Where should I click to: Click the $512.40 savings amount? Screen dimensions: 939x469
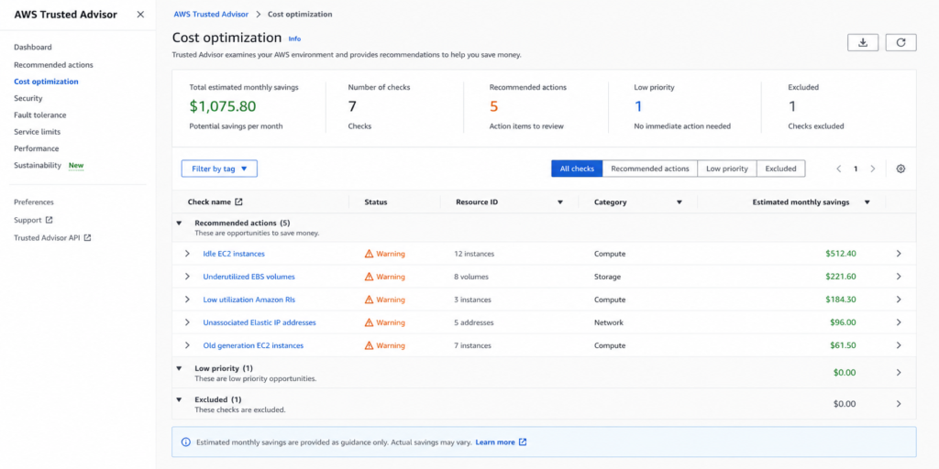click(x=841, y=254)
